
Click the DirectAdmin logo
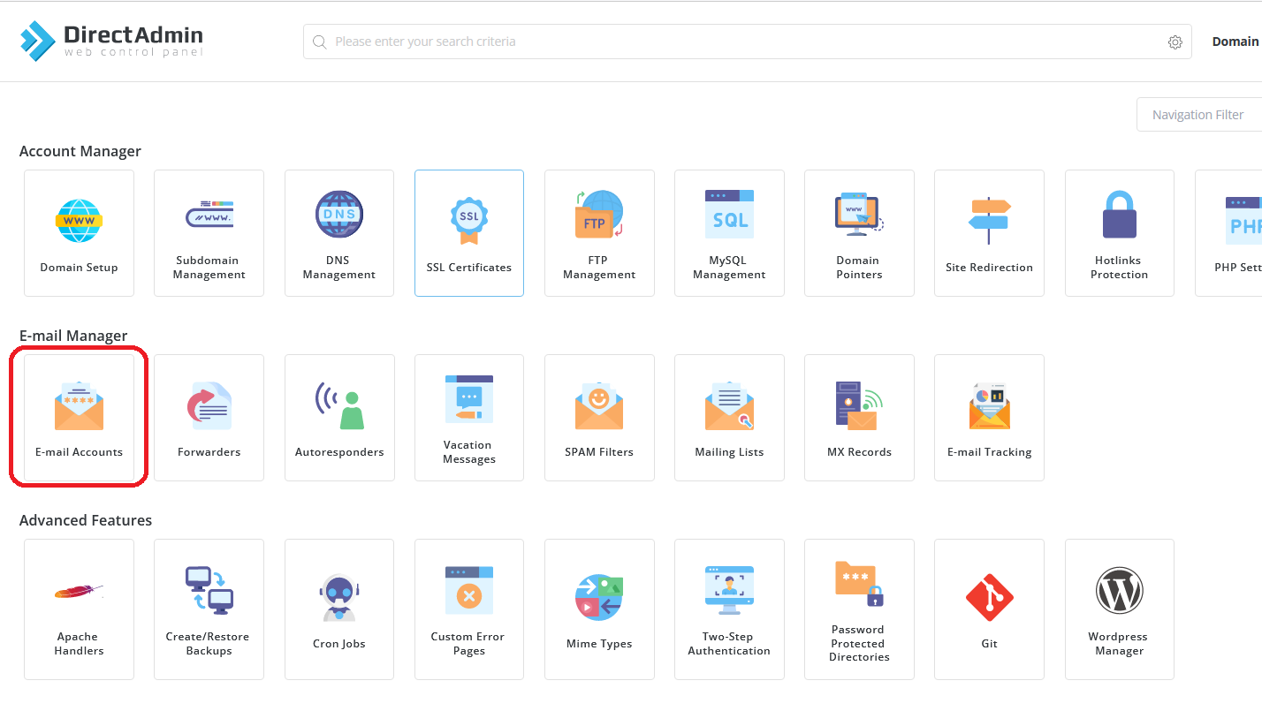click(112, 41)
